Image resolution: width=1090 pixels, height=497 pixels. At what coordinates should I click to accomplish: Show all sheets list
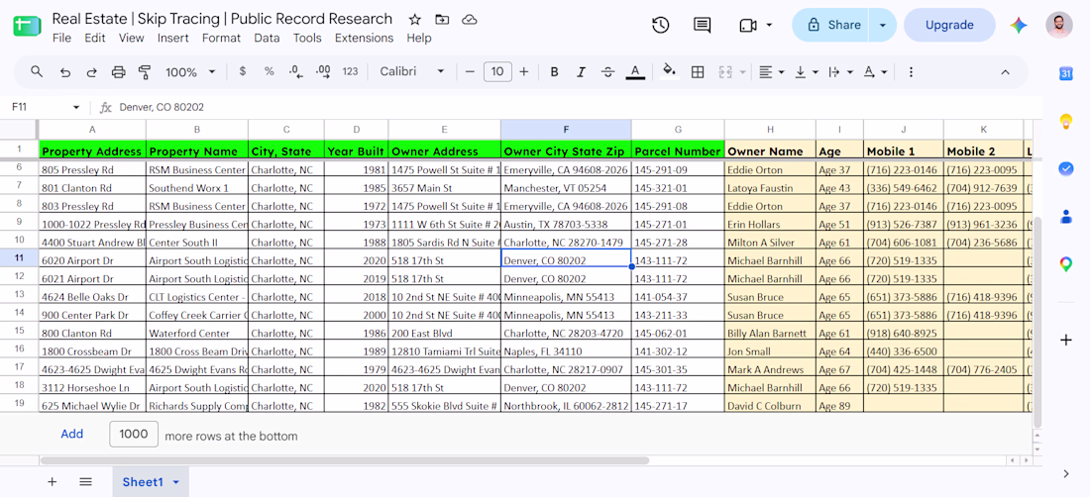[85, 482]
